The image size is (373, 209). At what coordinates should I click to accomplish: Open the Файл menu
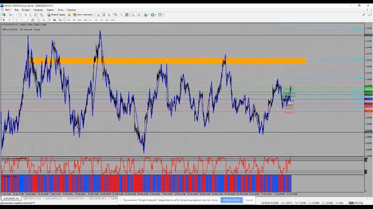tap(8, 10)
